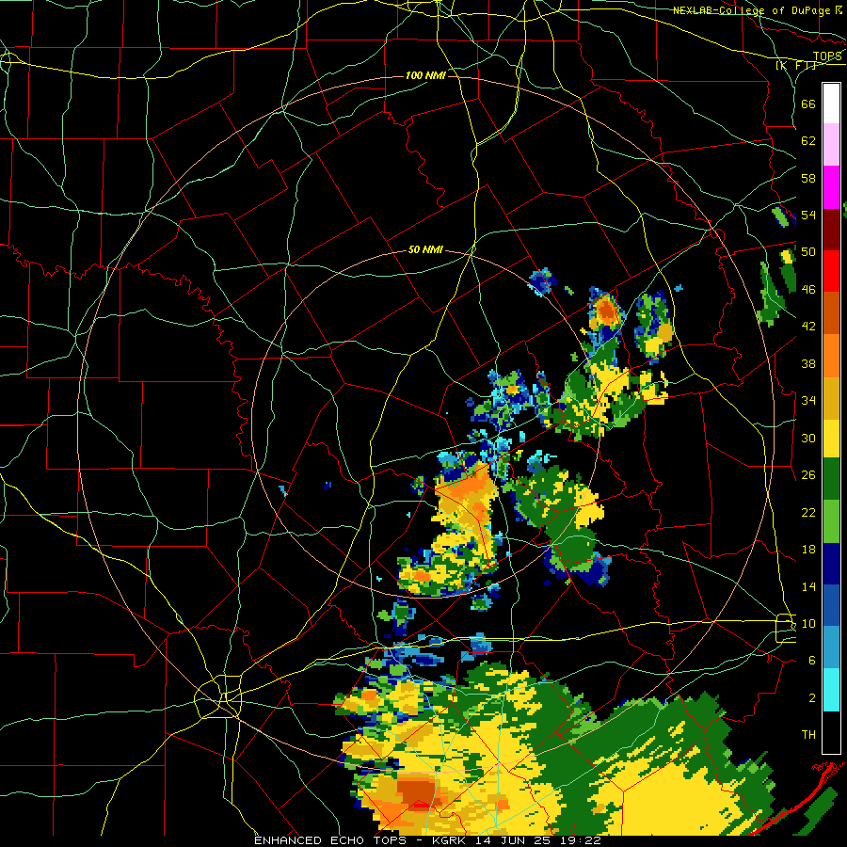
Task: Click the 38 value on the legend
Action: click(808, 363)
